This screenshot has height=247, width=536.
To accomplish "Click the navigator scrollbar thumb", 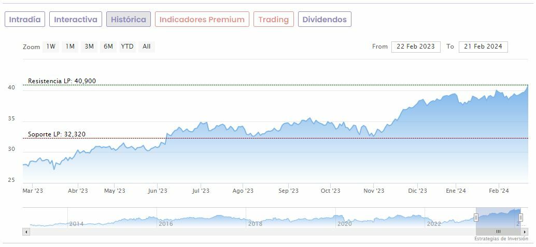I will tap(498, 231).
